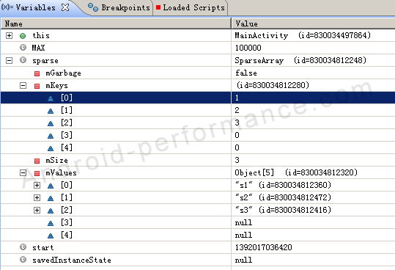Click the "s3" string value cell

[313, 210]
